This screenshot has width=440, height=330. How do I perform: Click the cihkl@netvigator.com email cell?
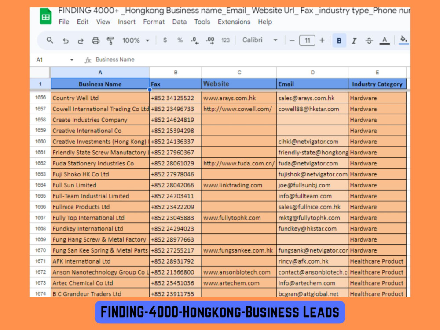coord(312,141)
